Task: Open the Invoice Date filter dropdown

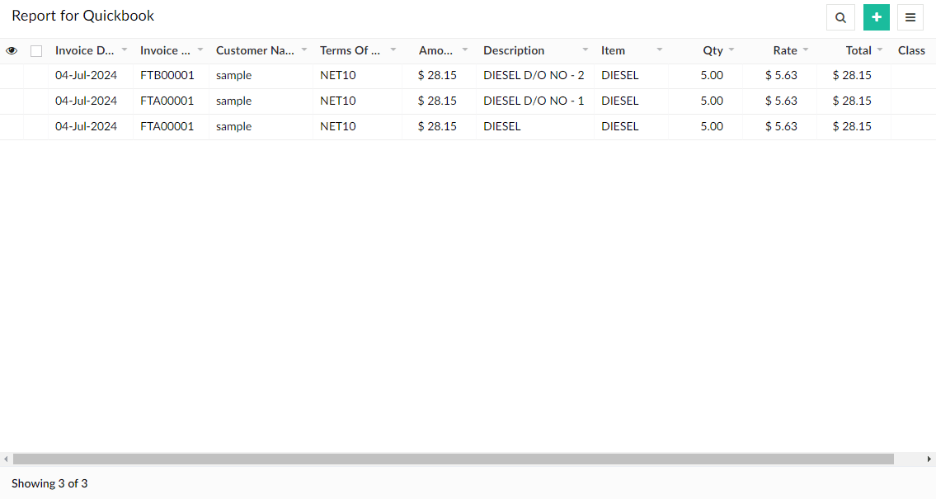Action: tap(125, 50)
